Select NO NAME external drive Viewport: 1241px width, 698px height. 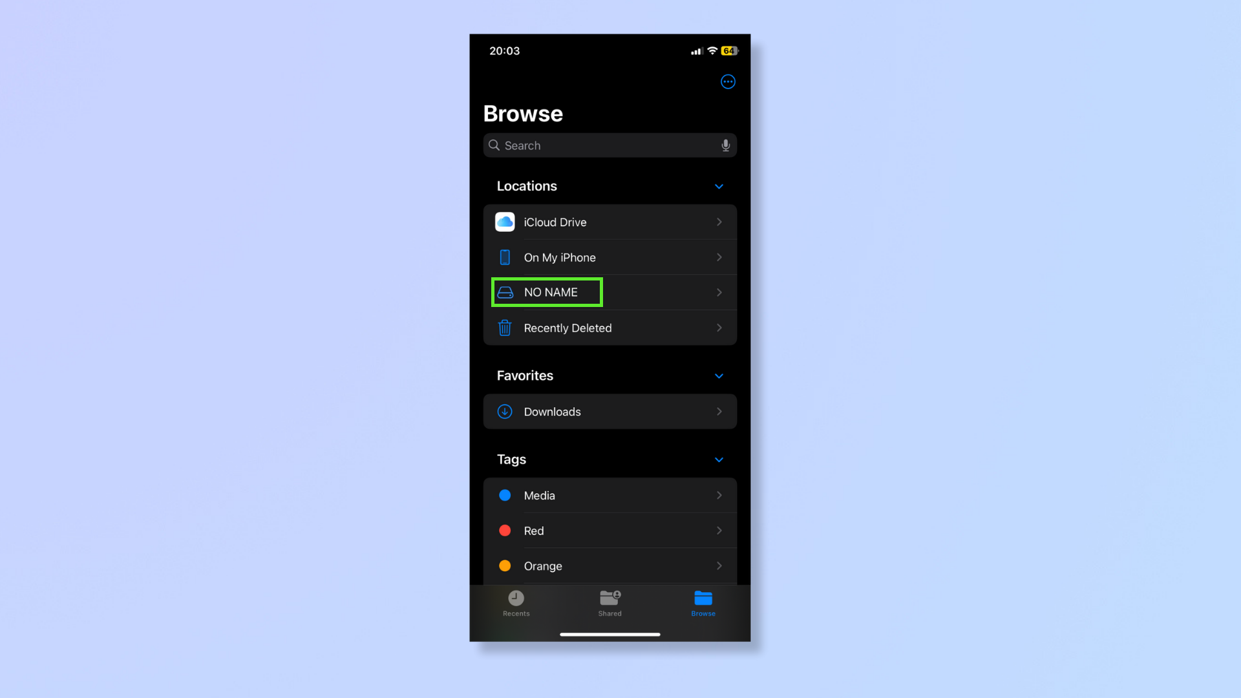(x=610, y=292)
